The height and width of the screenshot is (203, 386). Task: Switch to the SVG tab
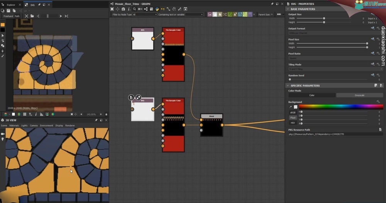click(x=32, y=4)
